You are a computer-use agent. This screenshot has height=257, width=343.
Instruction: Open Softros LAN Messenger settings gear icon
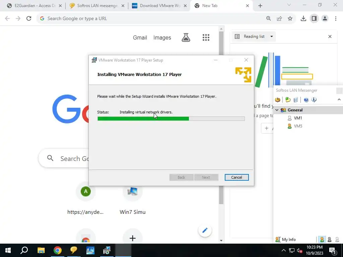pos(278,100)
